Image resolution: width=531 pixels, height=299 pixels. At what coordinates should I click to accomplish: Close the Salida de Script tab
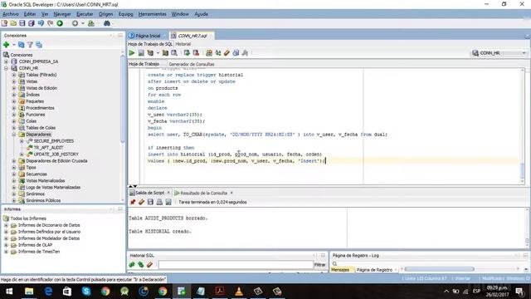[x=168, y=193]
